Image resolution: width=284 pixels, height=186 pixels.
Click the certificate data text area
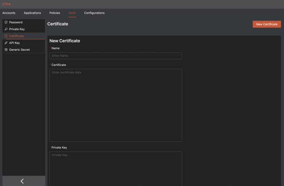[x=116, y=105]
